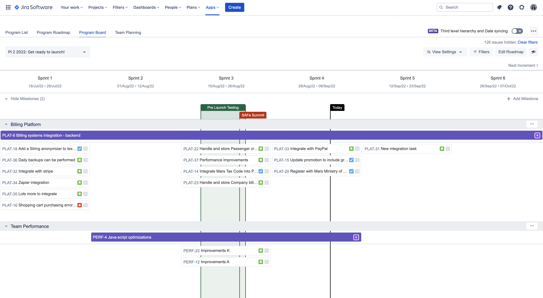Open Team Performance row more options

532,226
